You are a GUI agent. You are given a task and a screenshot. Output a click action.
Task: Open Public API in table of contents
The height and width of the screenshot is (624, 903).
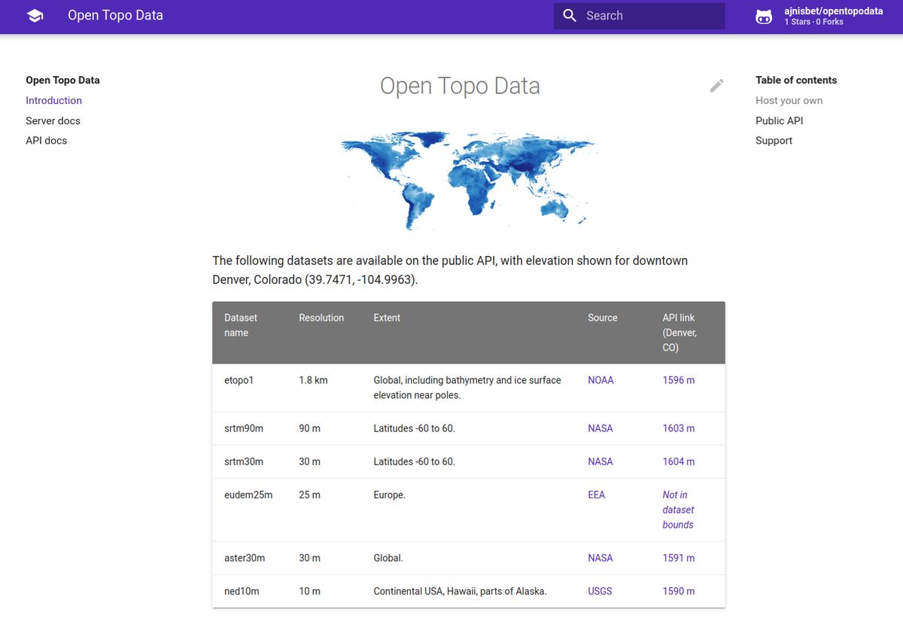coord(779,120)
